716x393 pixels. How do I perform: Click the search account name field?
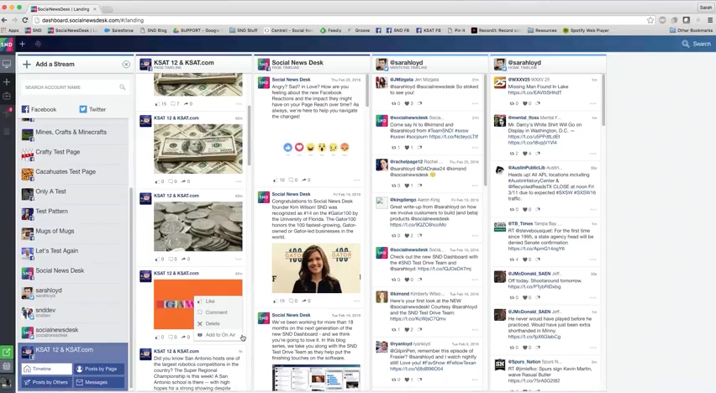coord(76,87)
